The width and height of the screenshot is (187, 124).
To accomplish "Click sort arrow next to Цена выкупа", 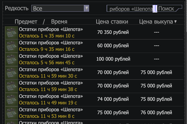I will coord(175,22).
